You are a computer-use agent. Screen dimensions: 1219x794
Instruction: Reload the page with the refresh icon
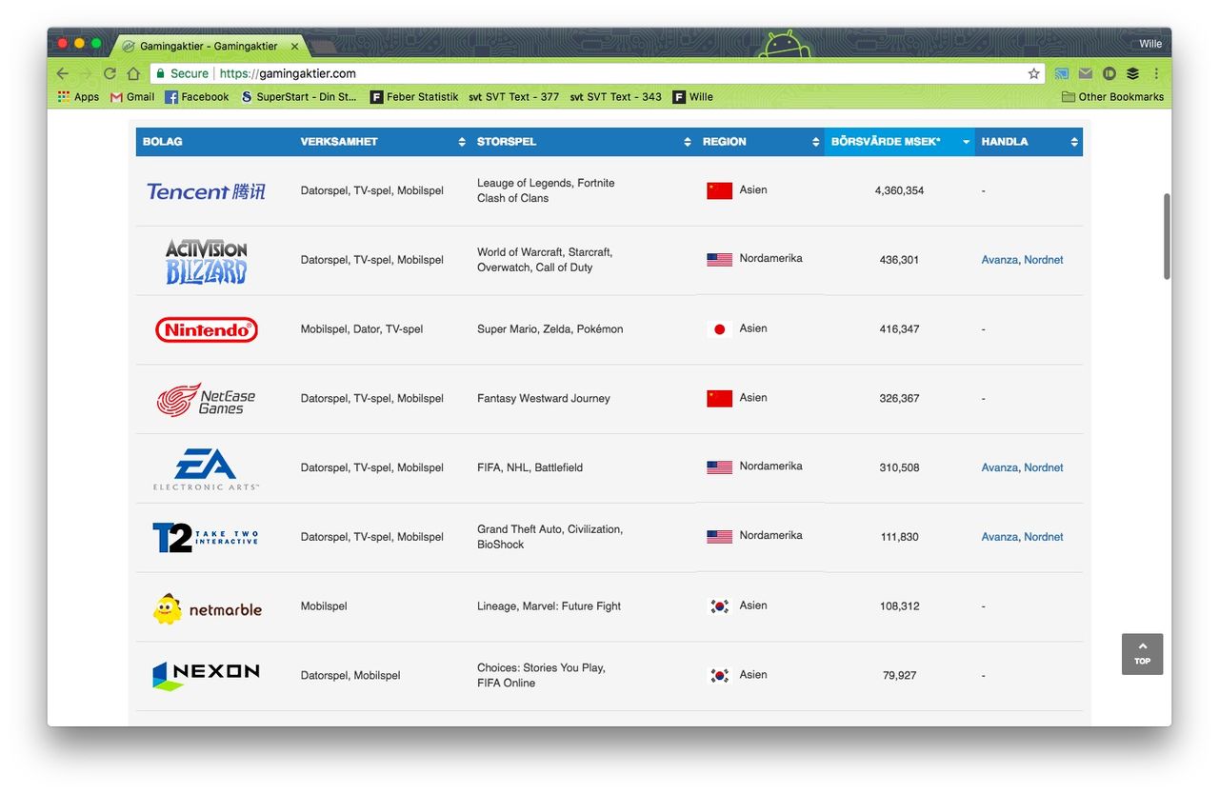coord(110,73)
